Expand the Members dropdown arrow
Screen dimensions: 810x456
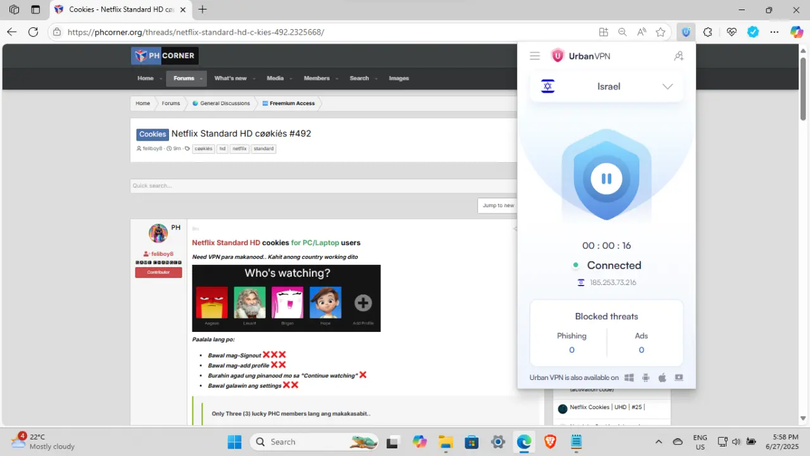coord(336,79)
